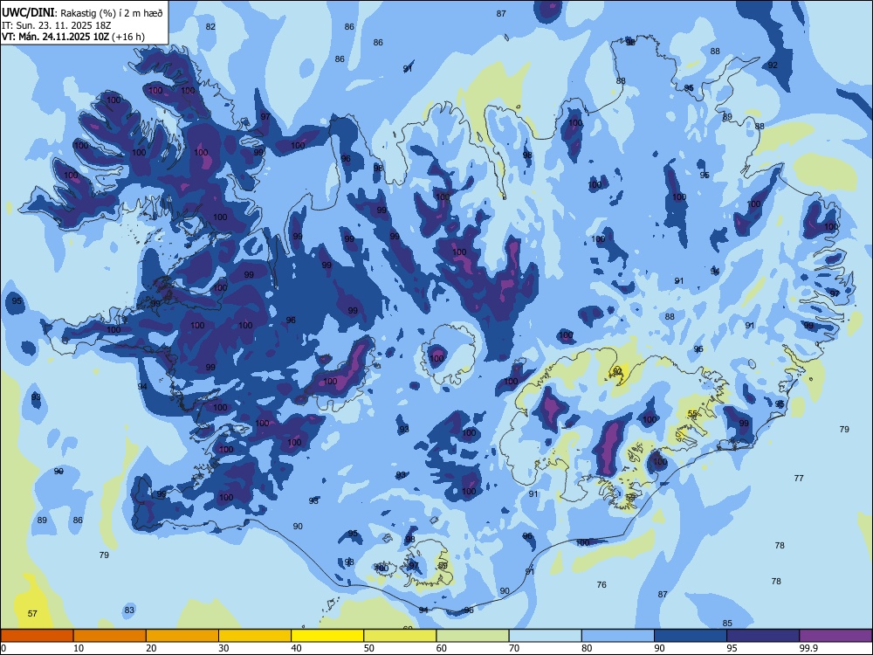Screen dimensions: 873x655
Task: Click the 10–20 orange legend swatch
Action: (x=110, y=636)
